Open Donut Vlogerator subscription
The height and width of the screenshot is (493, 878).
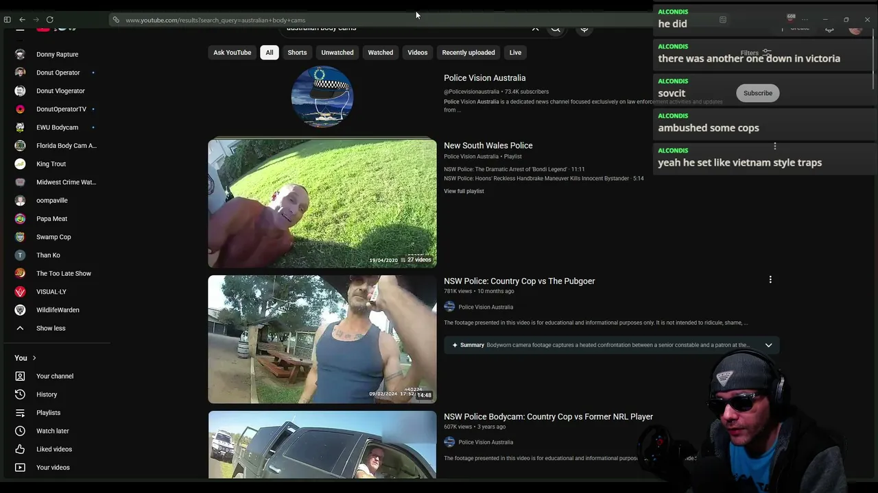coord(60,91)
